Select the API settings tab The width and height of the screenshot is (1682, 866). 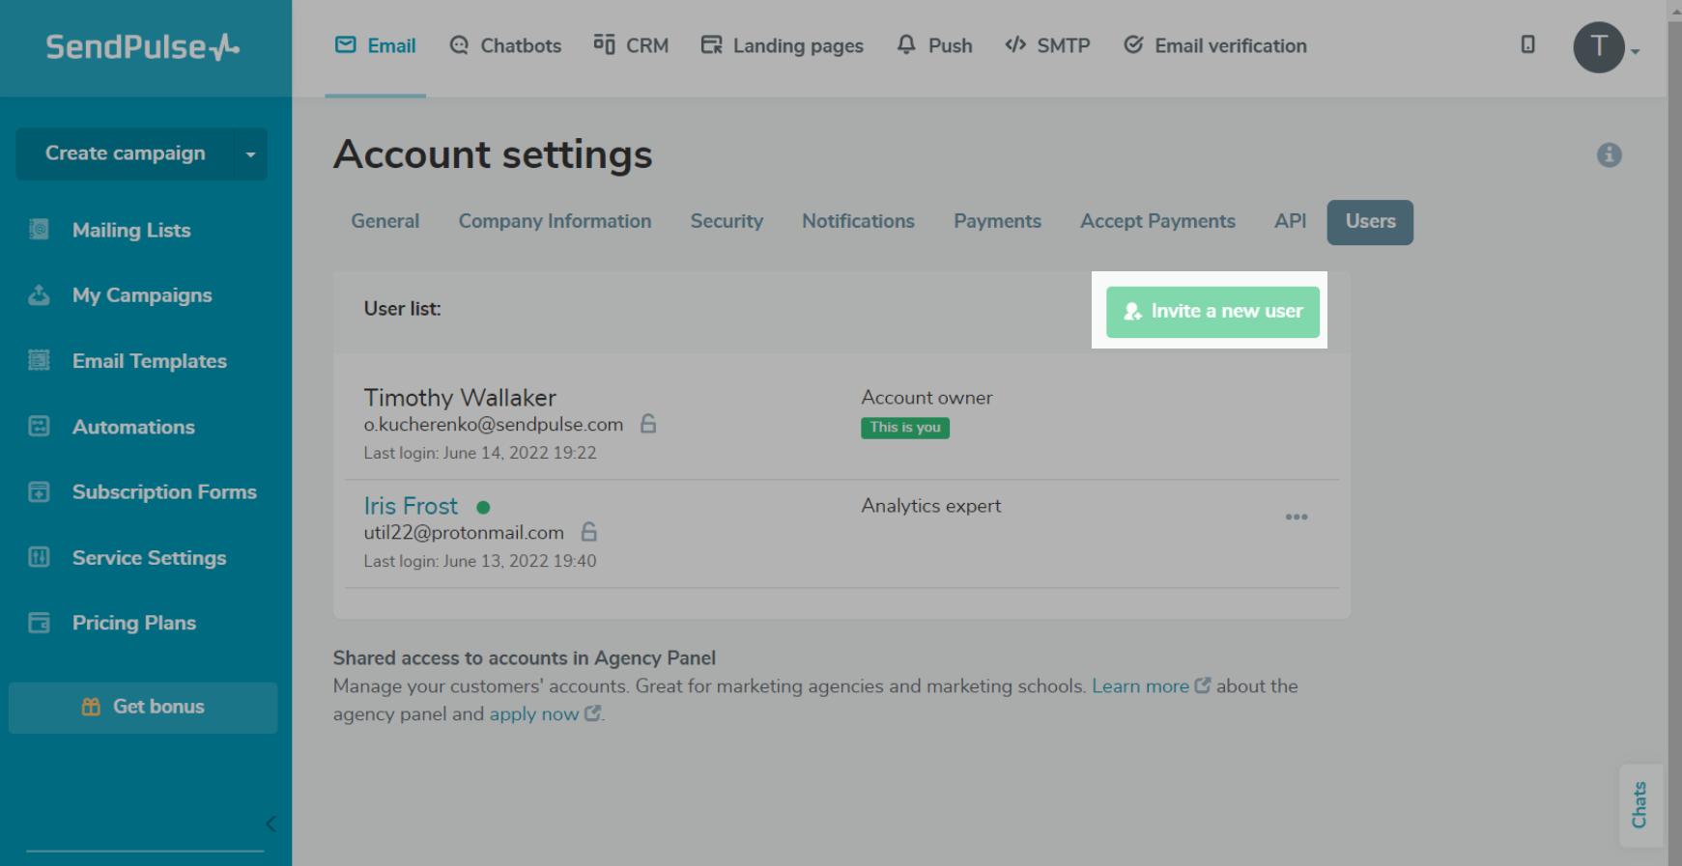1290,221
